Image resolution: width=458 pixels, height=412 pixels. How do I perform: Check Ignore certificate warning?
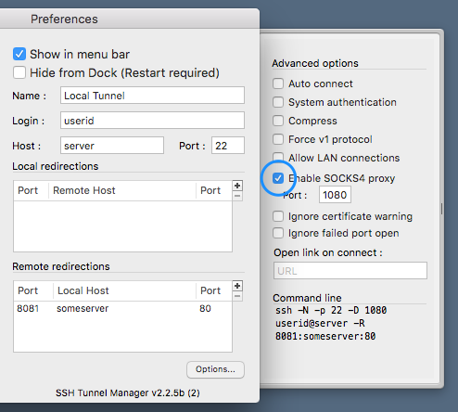(x=278, y=216)
